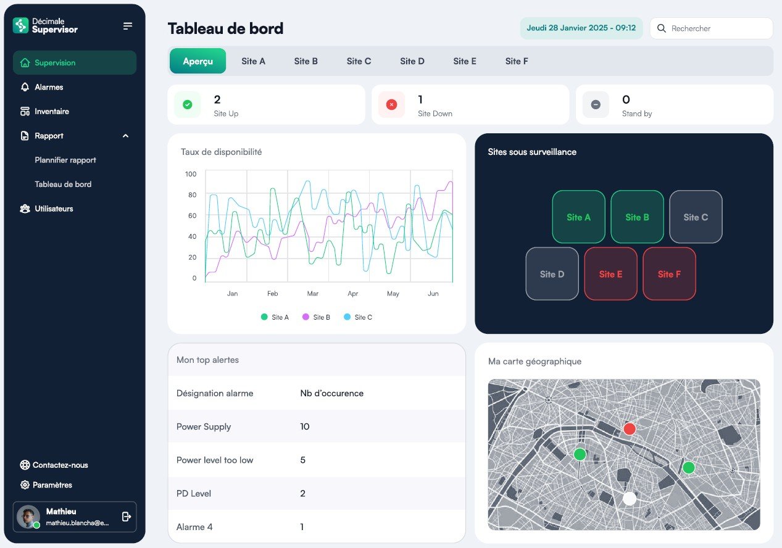Viewport: 782px width, 548px height.
Task: Click the hamburger menu icon in sidebar
Action: pos(128,26)
